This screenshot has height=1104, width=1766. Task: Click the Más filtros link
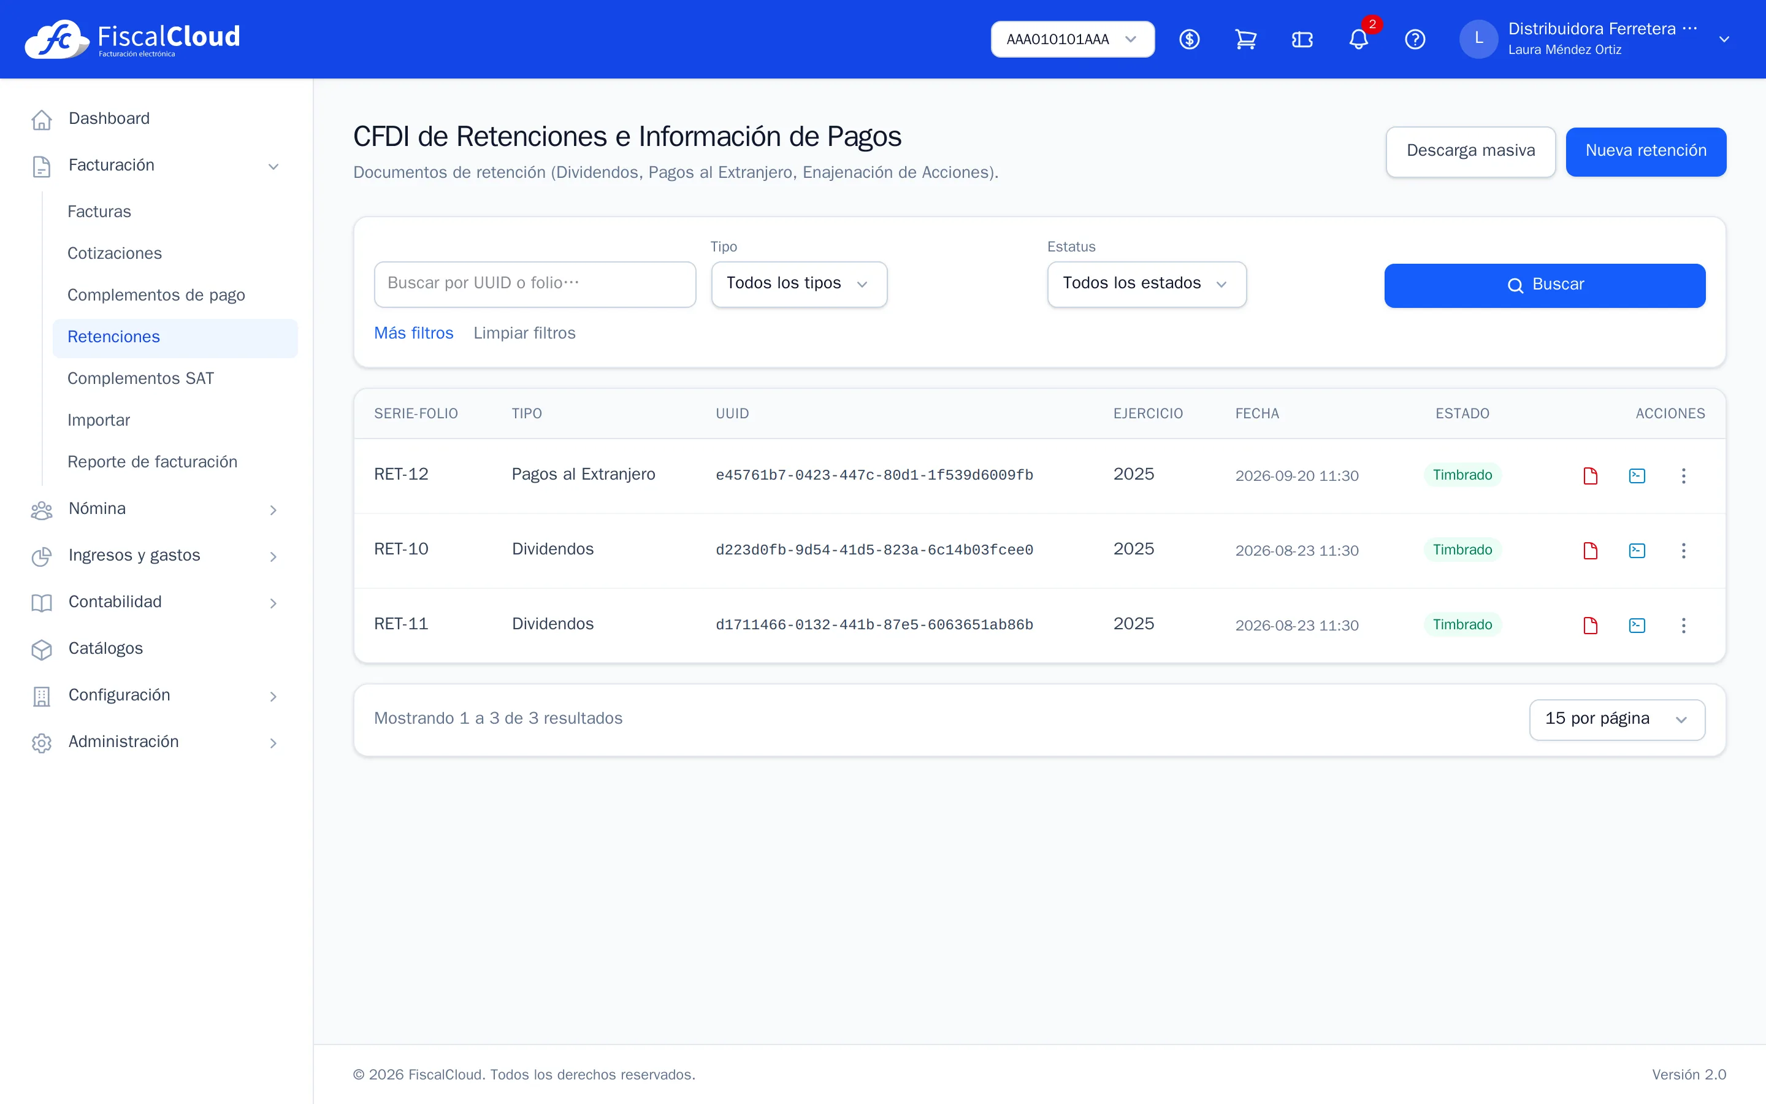pos(414,333)
